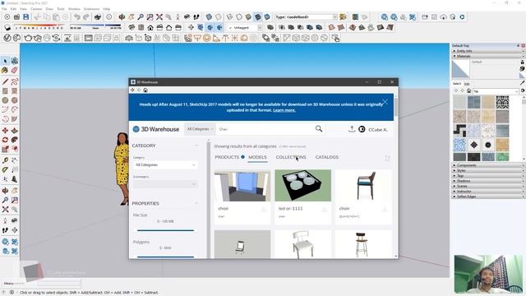Viewport: 526px width, 296px height.
Task: Switch to the PRODUCTS tab
Action: [227, 157]
